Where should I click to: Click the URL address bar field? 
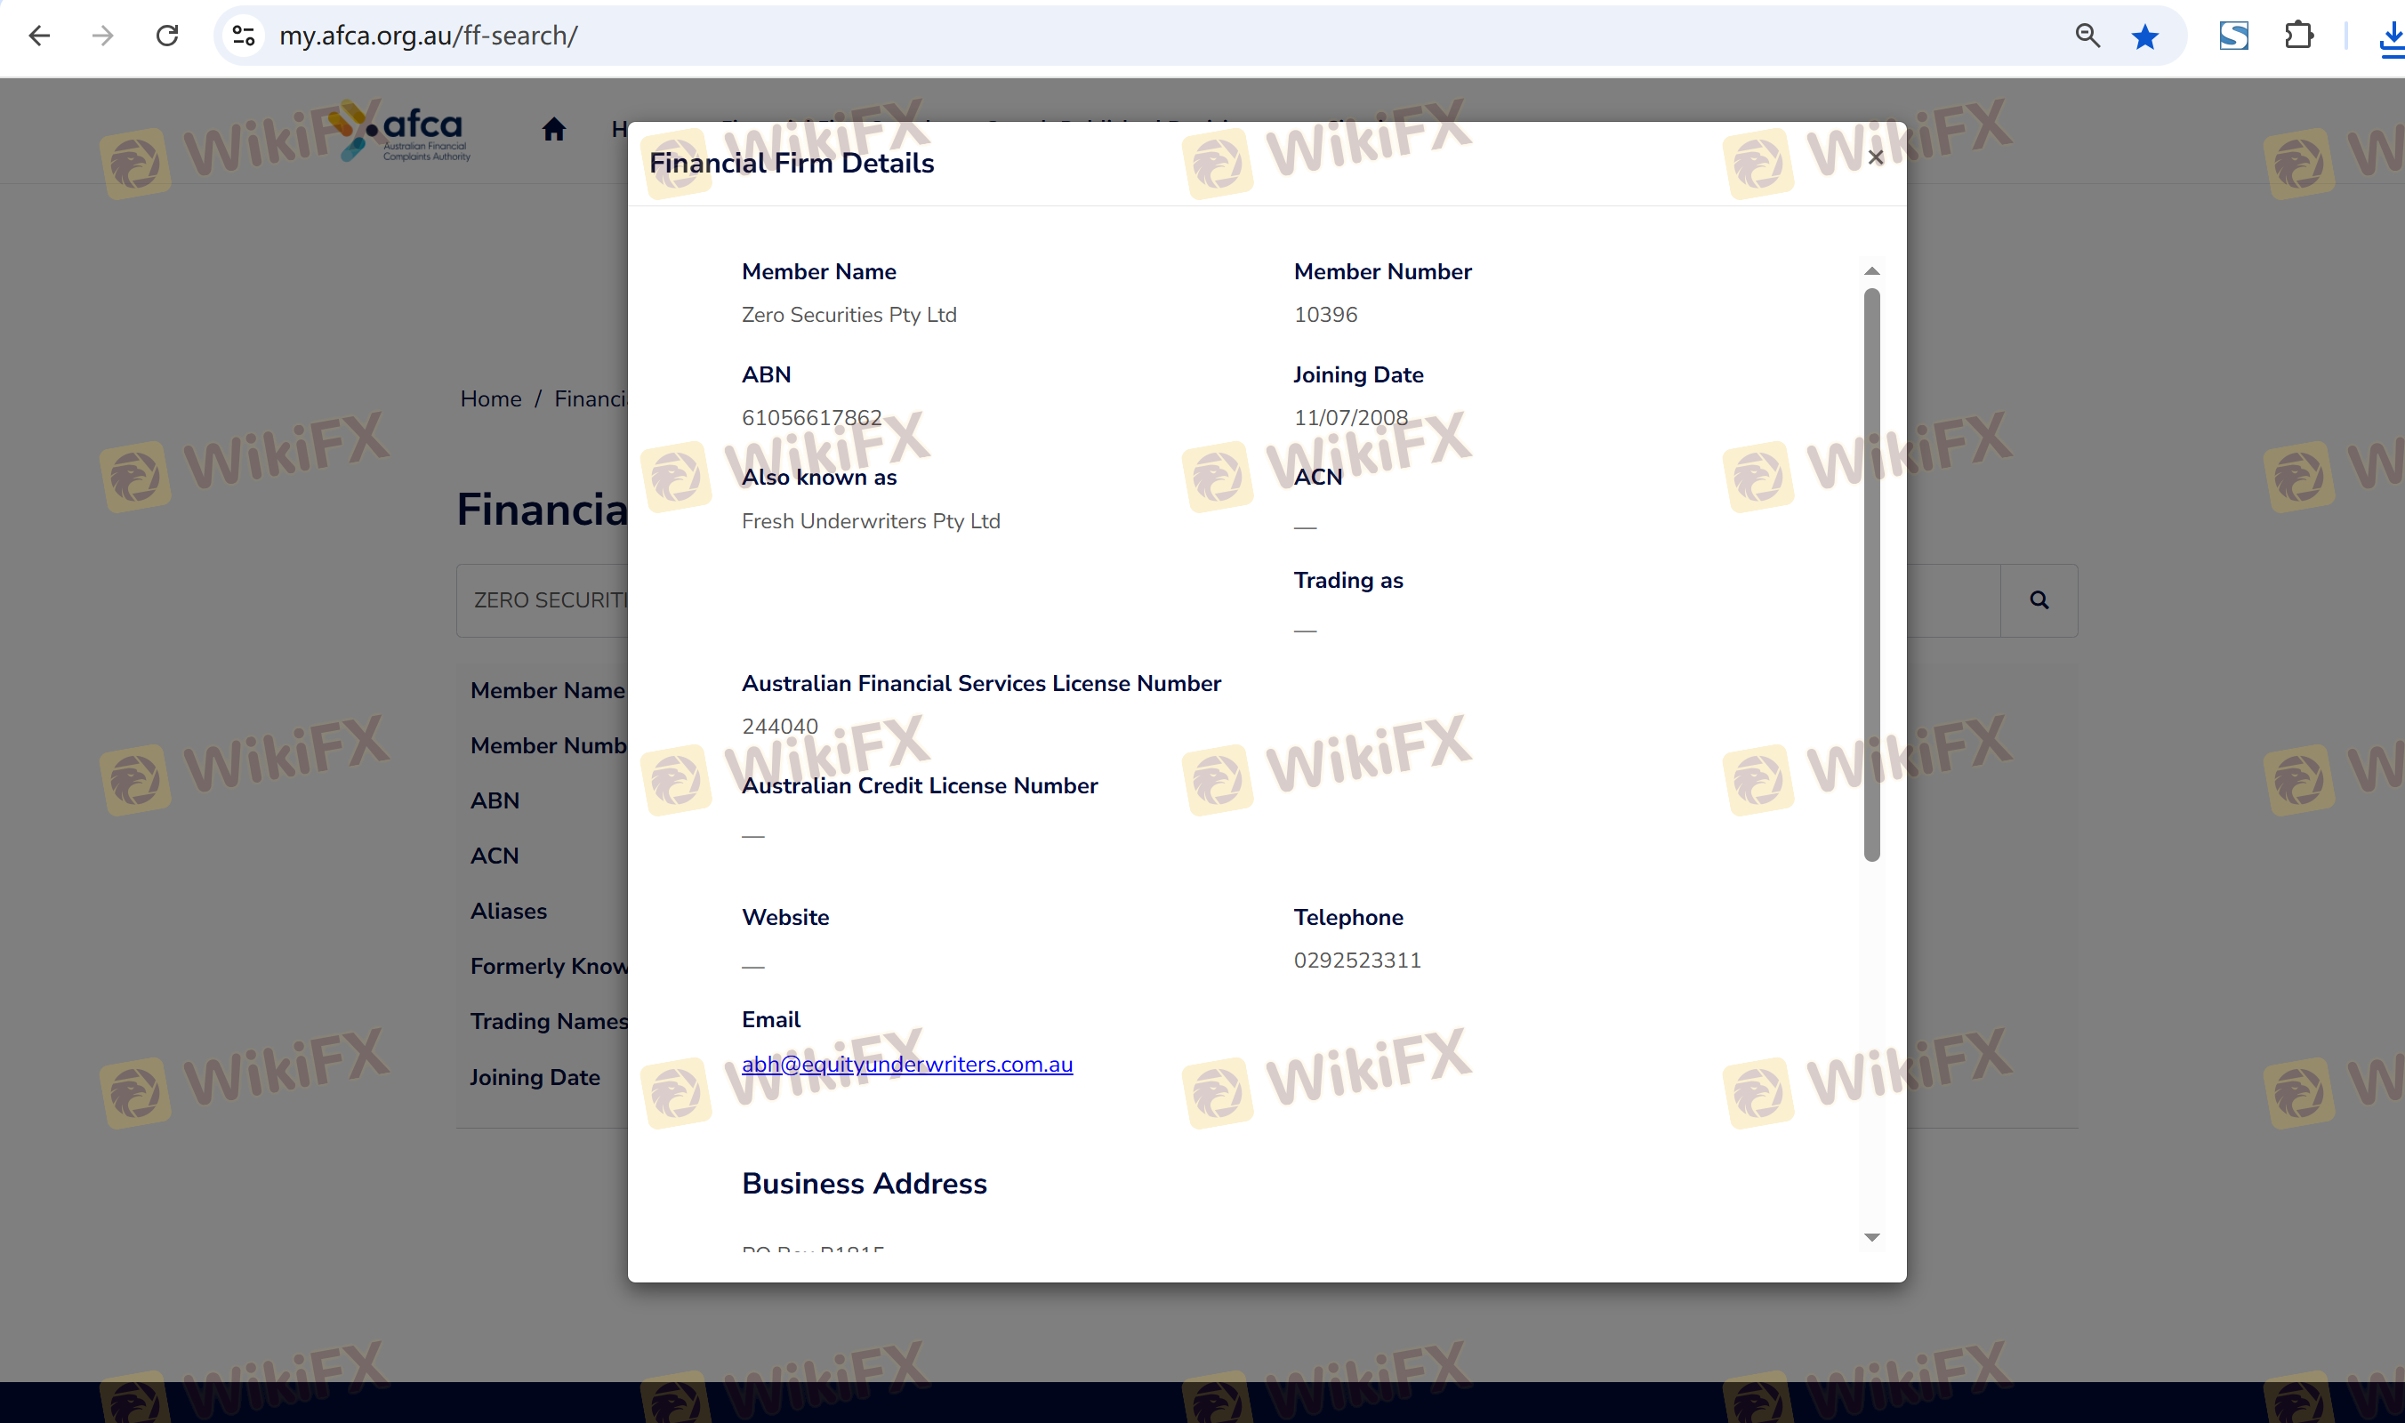tap(1151, 36)
